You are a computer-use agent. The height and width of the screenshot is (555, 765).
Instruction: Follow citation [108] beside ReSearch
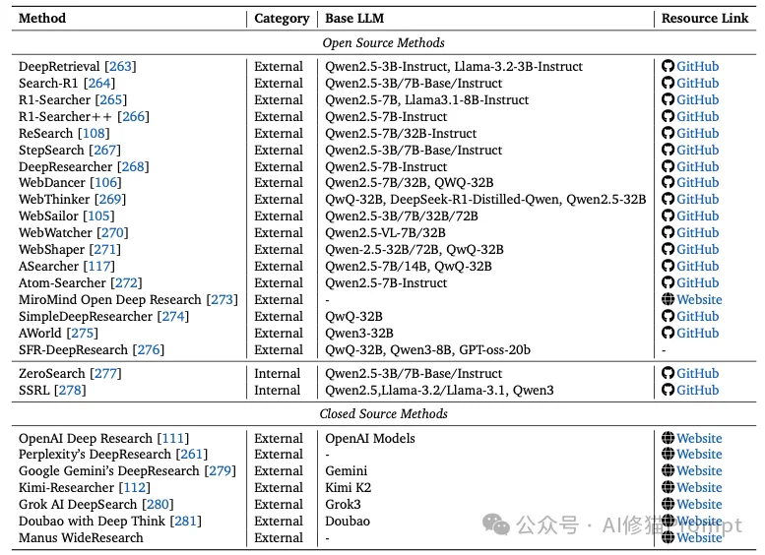pyautogui.click(x=94, y=134)
